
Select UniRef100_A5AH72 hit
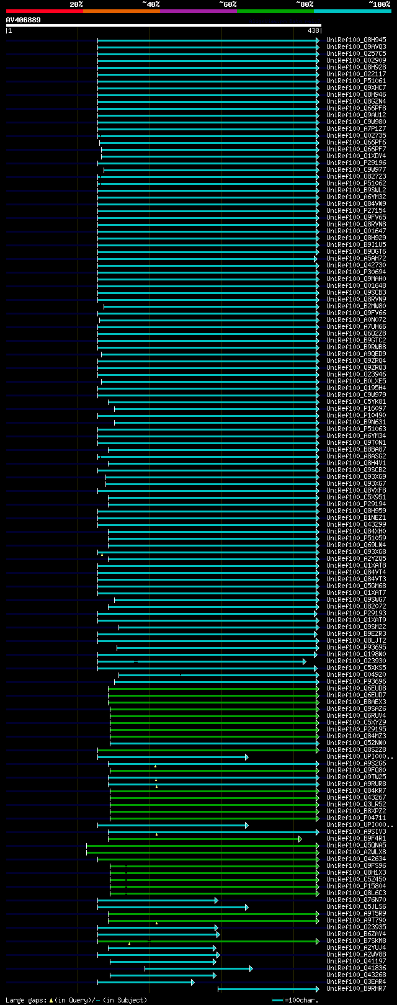point(356,259)
